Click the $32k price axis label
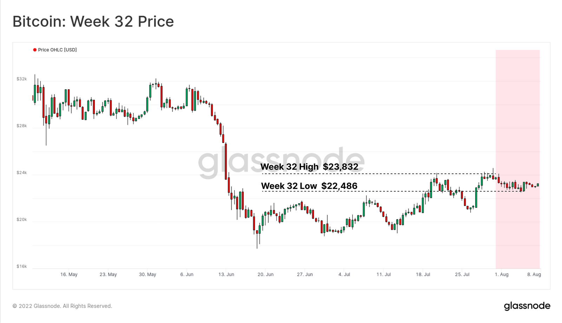The image size is (562, 323). [21, 79]
